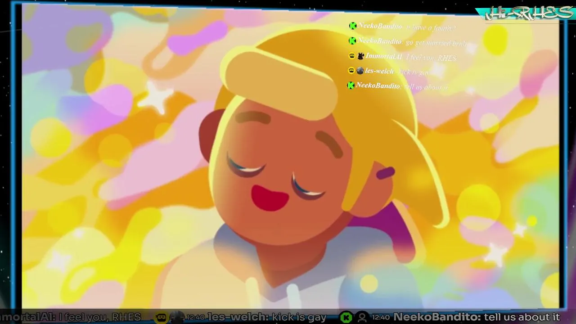This screenshot has height=324, width=576.
Task: Click the user silhouette icon in bottom ticker
Action: pos(362,317)
